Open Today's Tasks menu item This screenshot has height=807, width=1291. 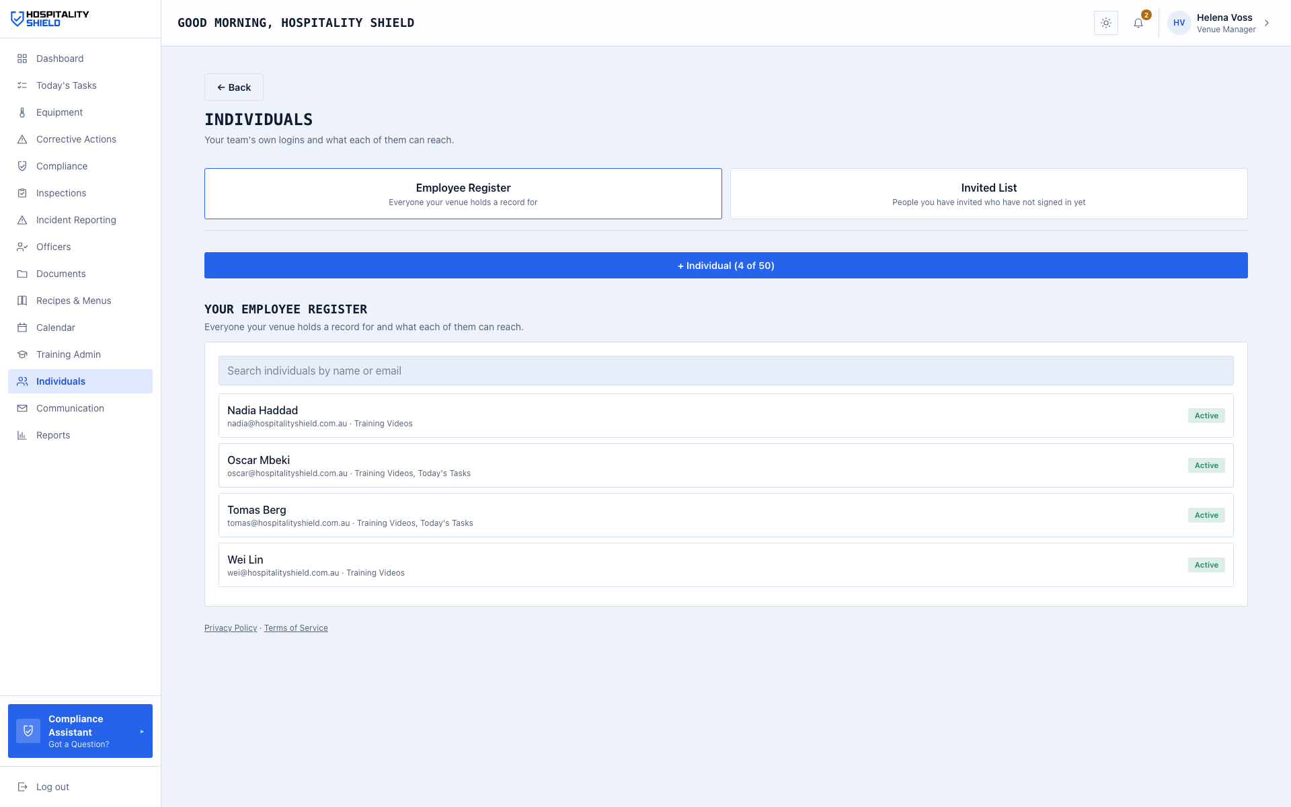[x=80, y=85]
